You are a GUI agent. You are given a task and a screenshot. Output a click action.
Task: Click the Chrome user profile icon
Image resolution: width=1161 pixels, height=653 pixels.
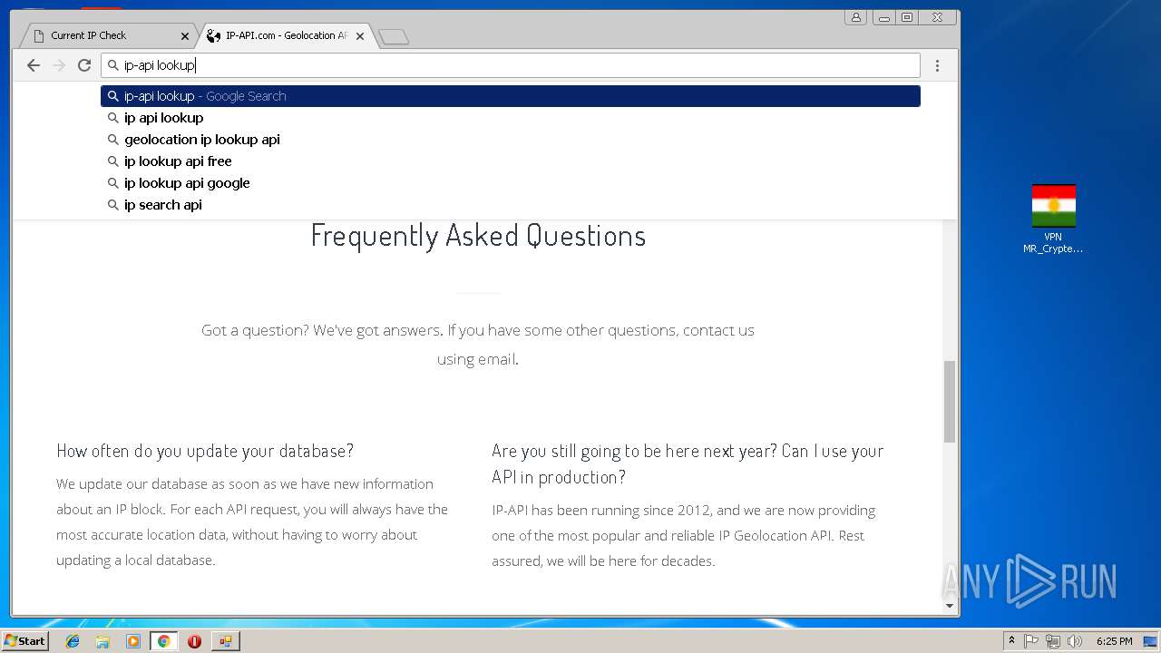point(856,17)
